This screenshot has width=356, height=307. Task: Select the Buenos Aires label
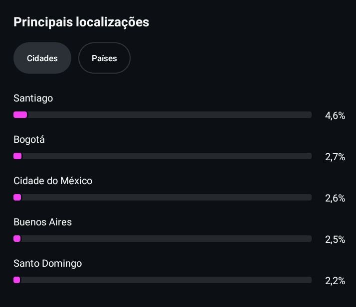43,222
